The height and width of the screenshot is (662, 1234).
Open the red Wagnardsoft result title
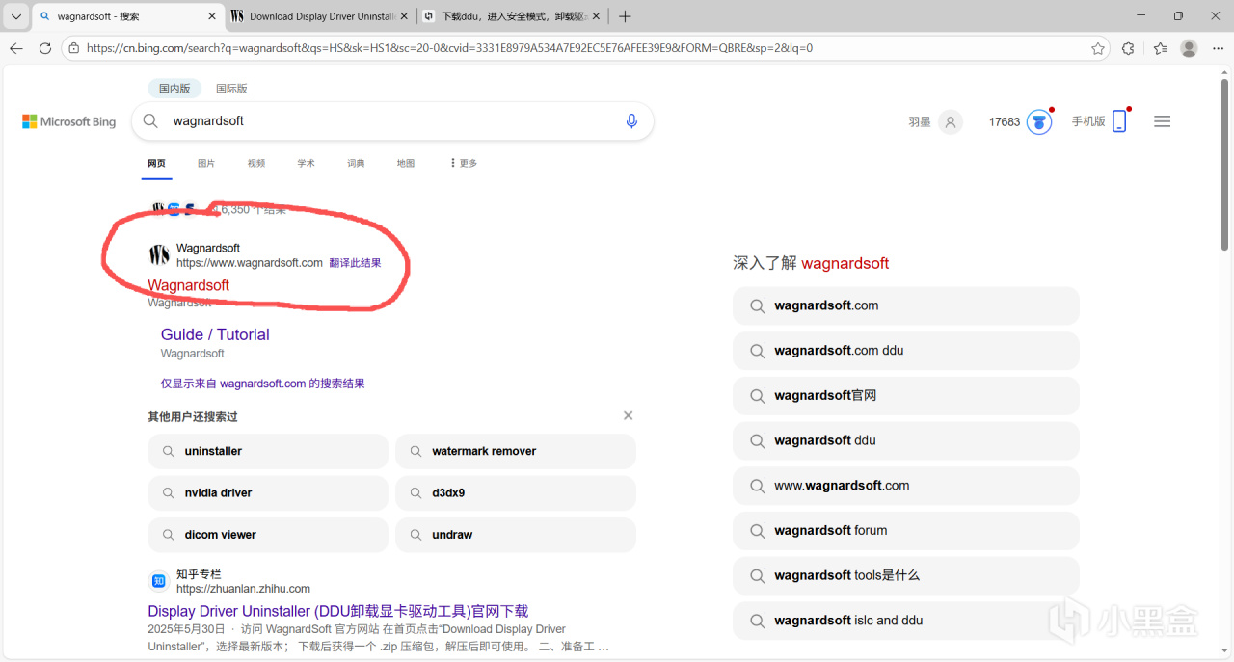click(x=189, y=285)
